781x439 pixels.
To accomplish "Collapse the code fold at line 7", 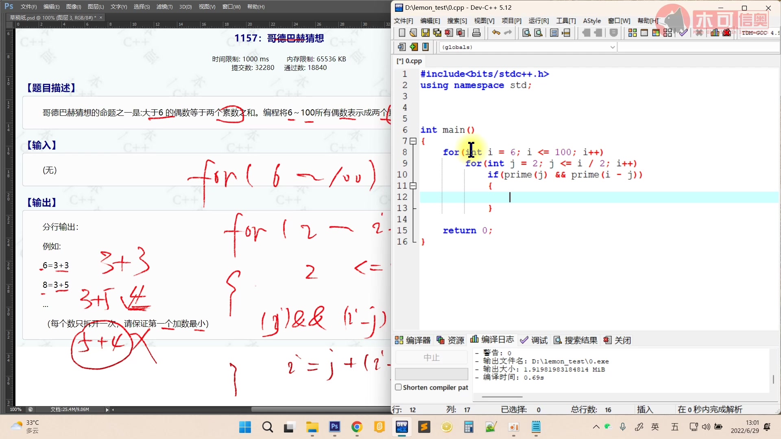I will coord(413,141).
